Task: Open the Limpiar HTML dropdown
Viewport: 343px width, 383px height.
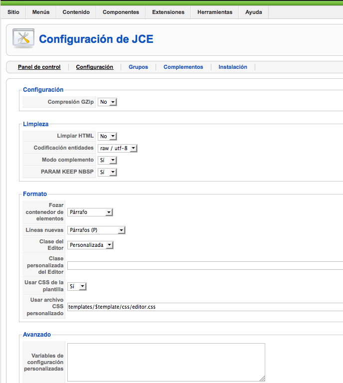Action: tap(107, 136)
